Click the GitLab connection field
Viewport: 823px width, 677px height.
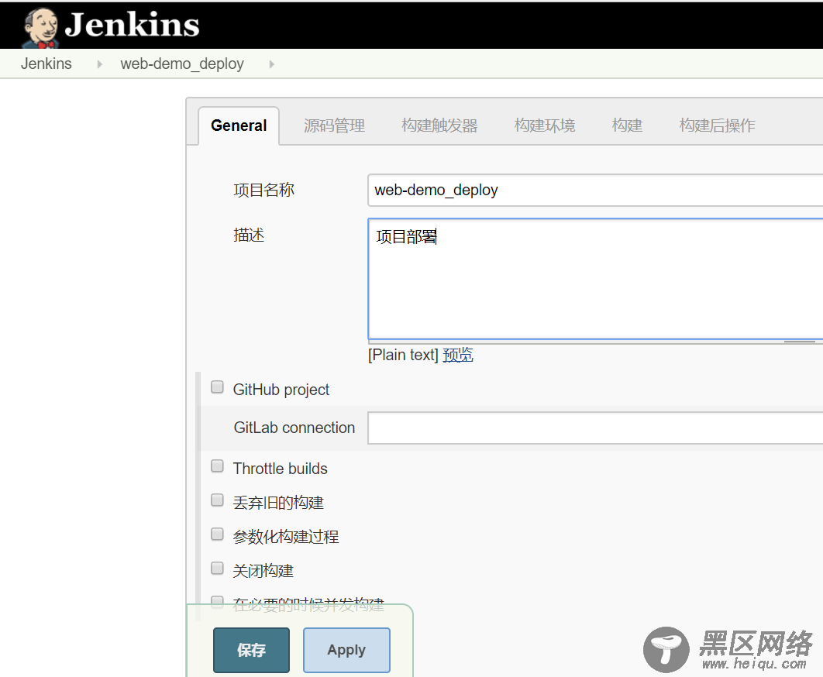click(x=595, y=428)
